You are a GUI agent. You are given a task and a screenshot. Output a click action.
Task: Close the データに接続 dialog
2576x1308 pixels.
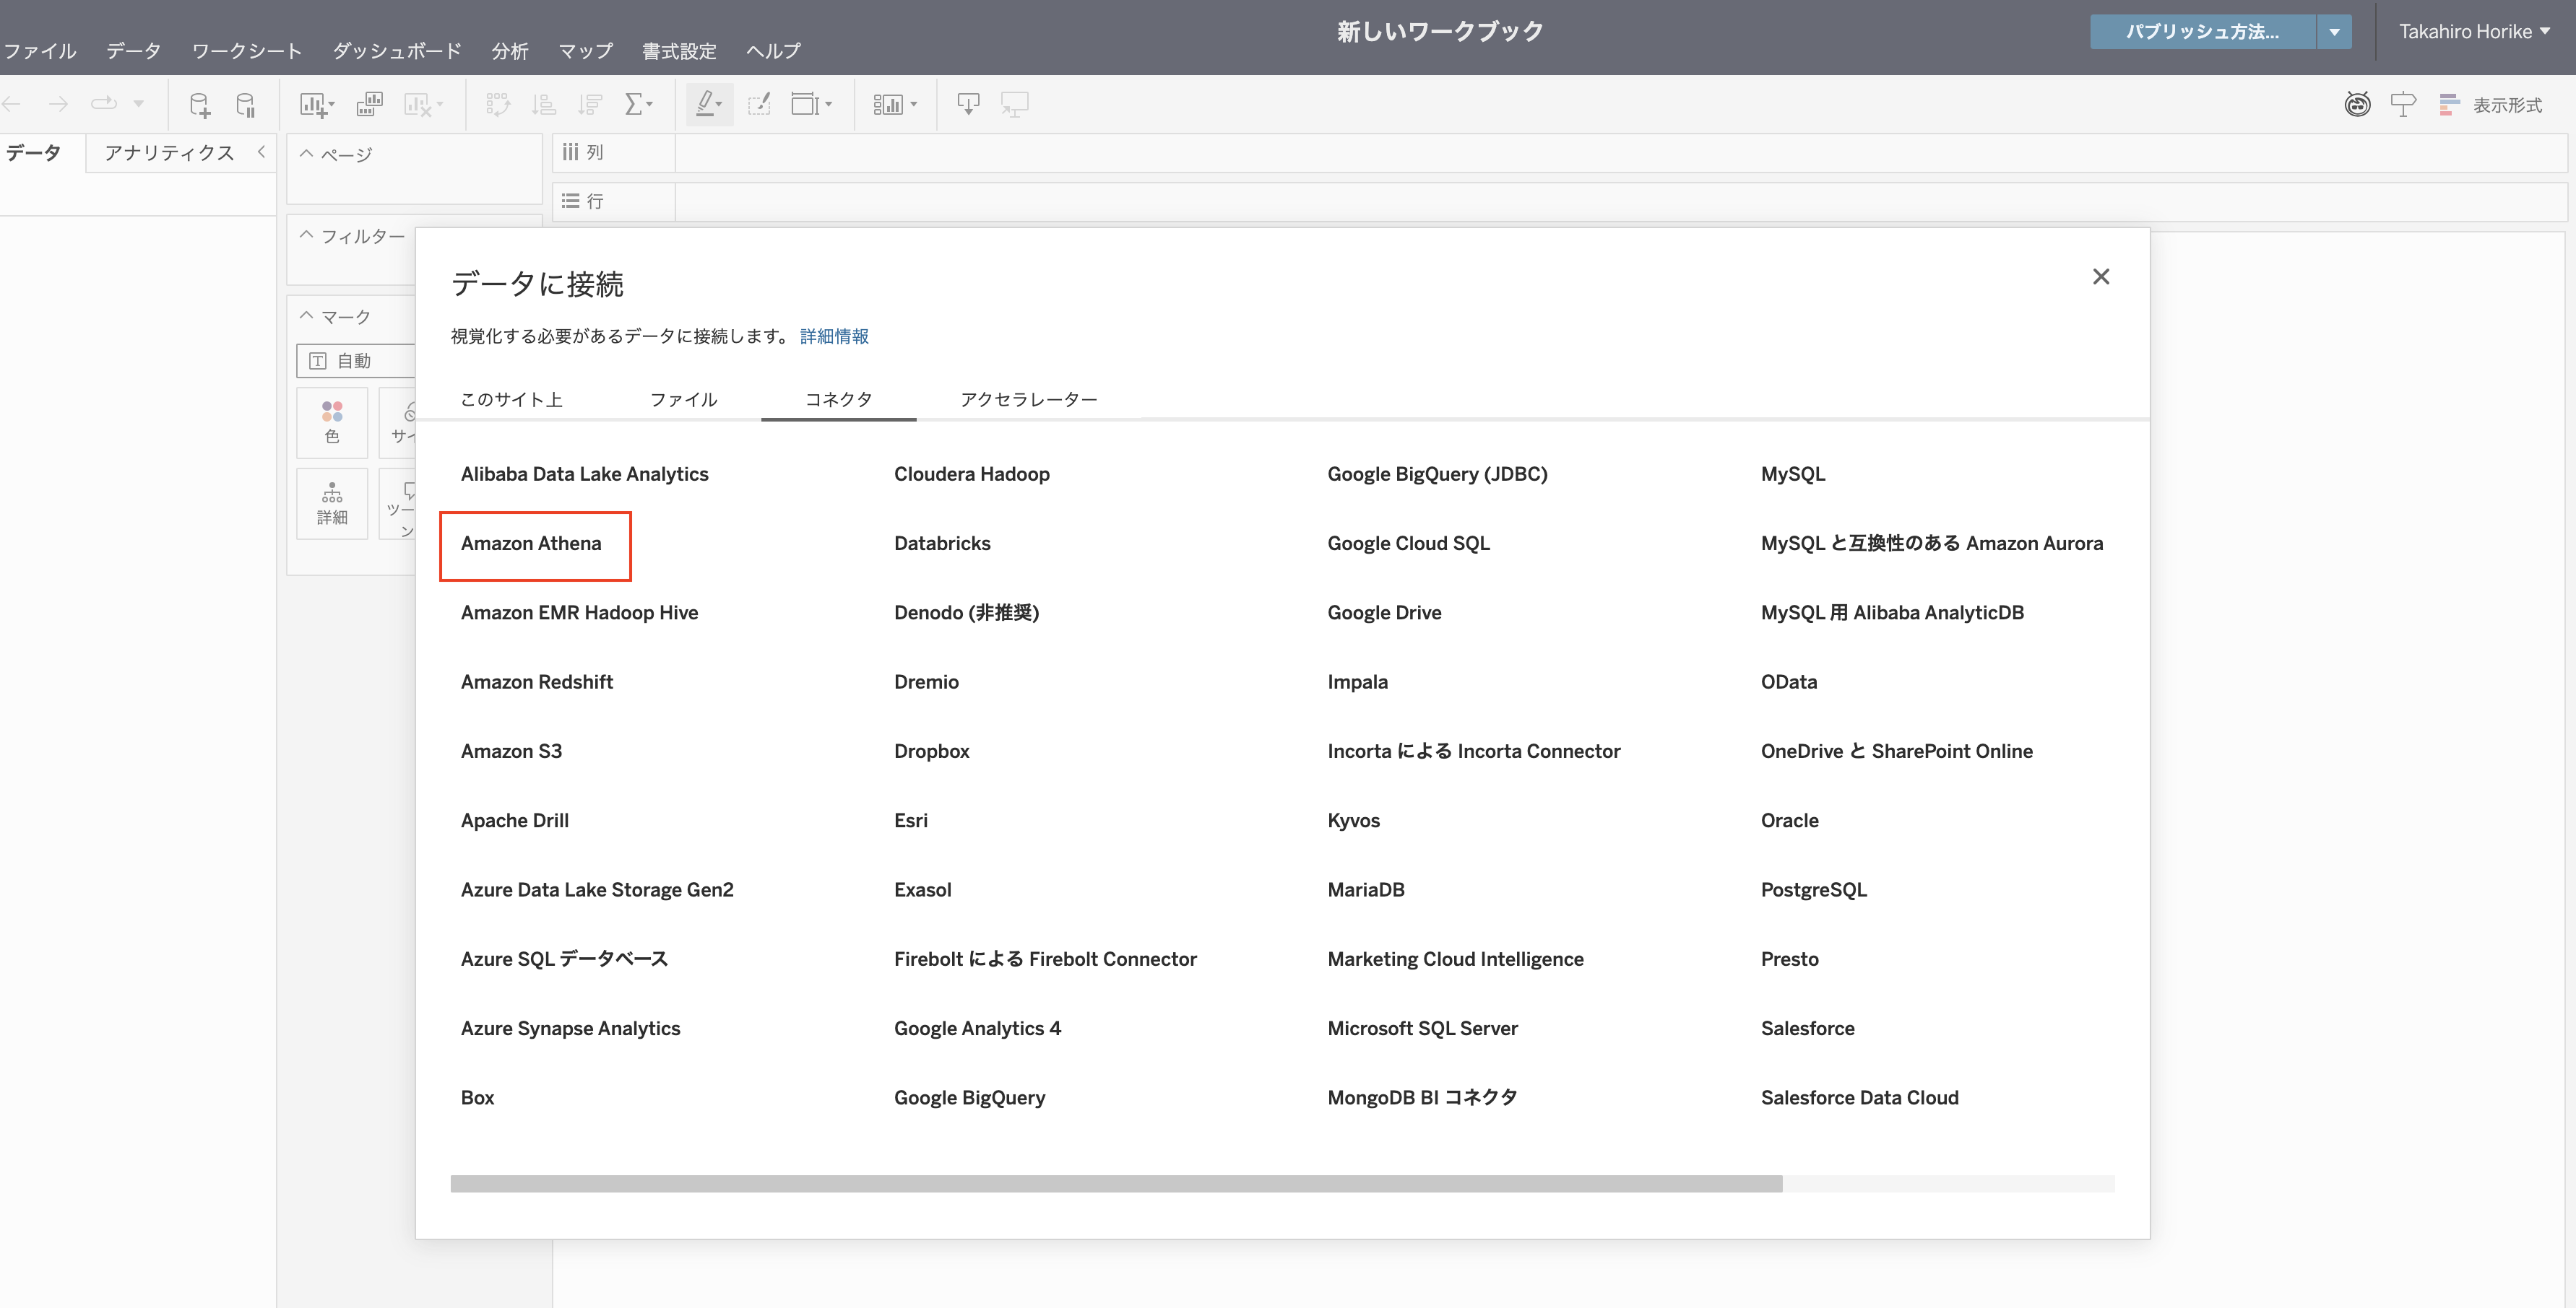(2101, 276)
